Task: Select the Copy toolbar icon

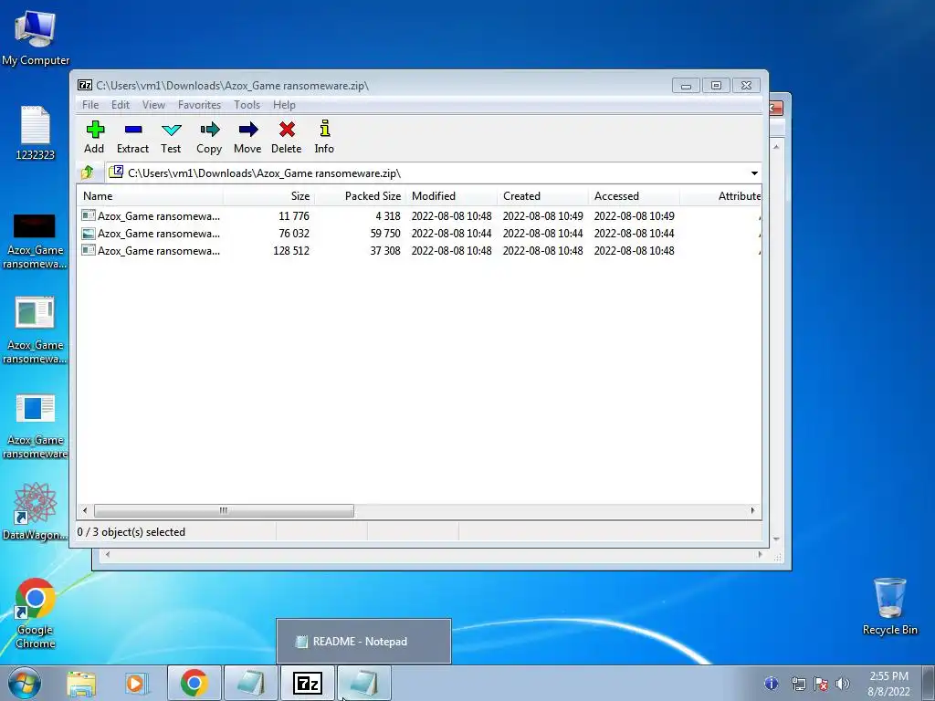Action: click(x=209, y=137)
